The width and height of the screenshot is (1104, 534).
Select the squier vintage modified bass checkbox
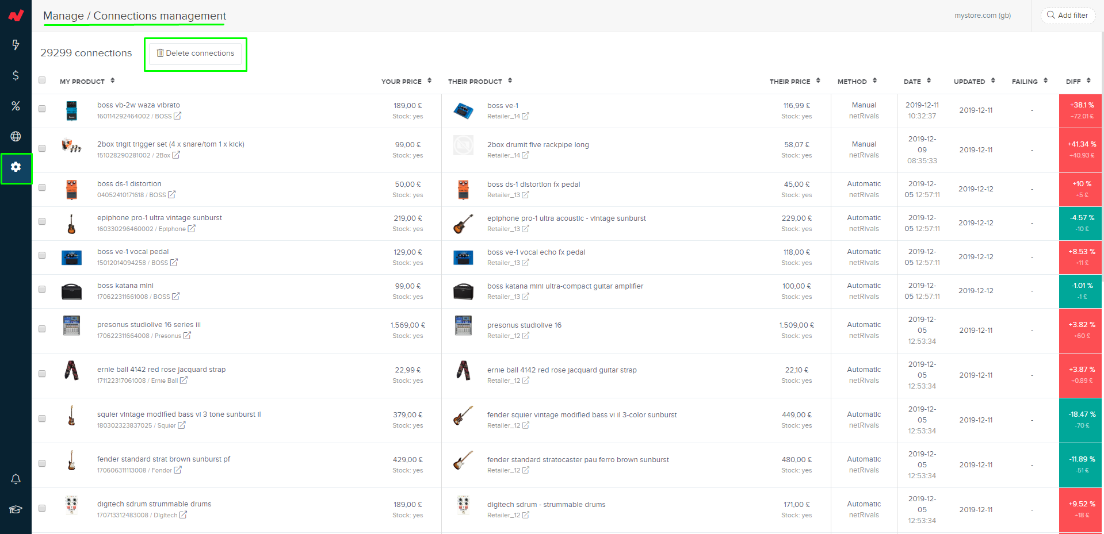[42, 418]
